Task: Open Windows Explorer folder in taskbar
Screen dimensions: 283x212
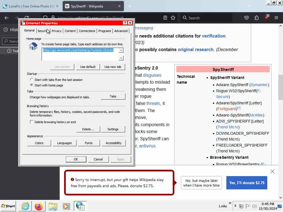Action: (53, 206)
